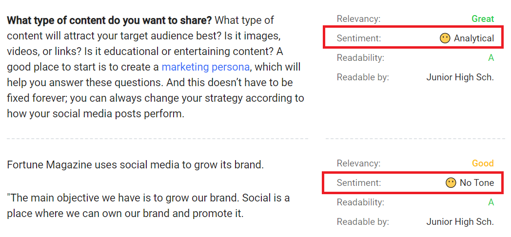511x237 pixels.
Task: Click the first Readable by label
Action: pos(363,78)
